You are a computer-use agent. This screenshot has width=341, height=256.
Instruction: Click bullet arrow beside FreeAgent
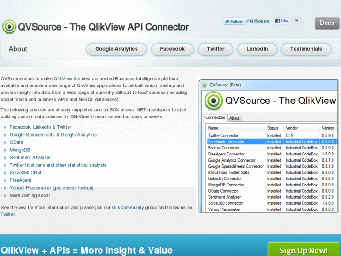[x=5, y=181]
